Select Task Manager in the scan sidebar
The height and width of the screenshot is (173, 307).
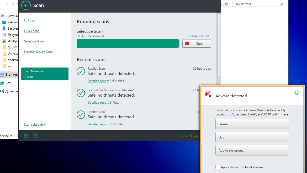pos(45,74)
